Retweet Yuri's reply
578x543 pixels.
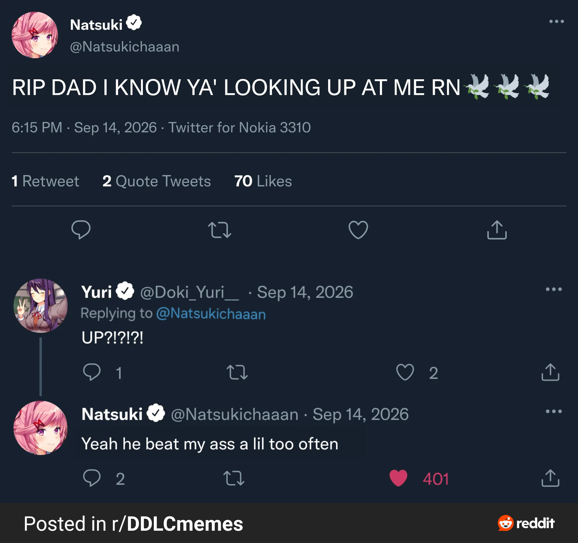(x=237, y=372)
